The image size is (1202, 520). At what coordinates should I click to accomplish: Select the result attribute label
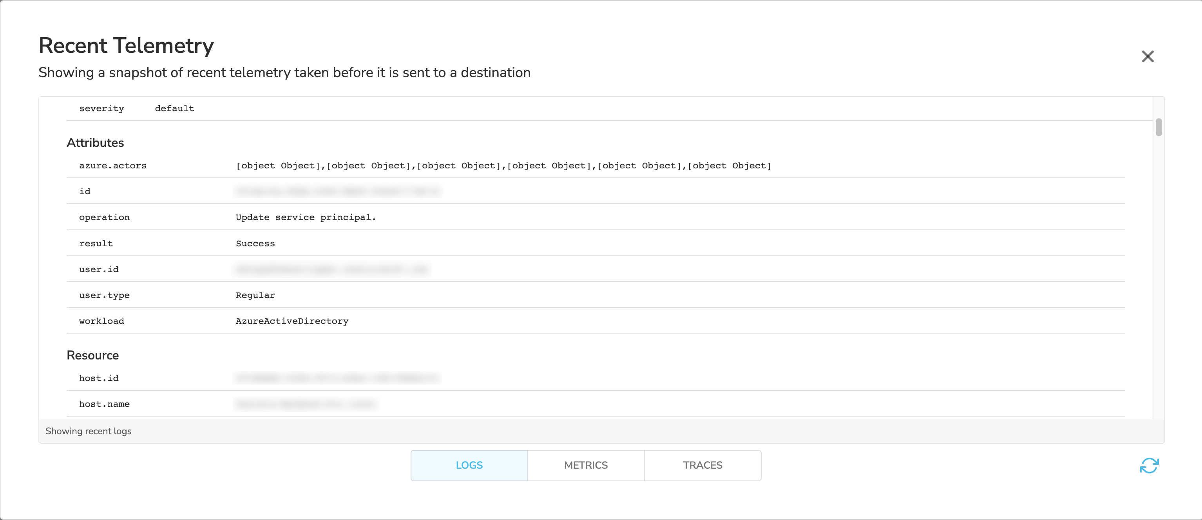coord(96,244)
